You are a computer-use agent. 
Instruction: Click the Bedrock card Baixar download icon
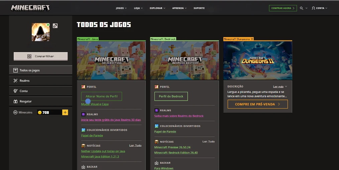156,163
